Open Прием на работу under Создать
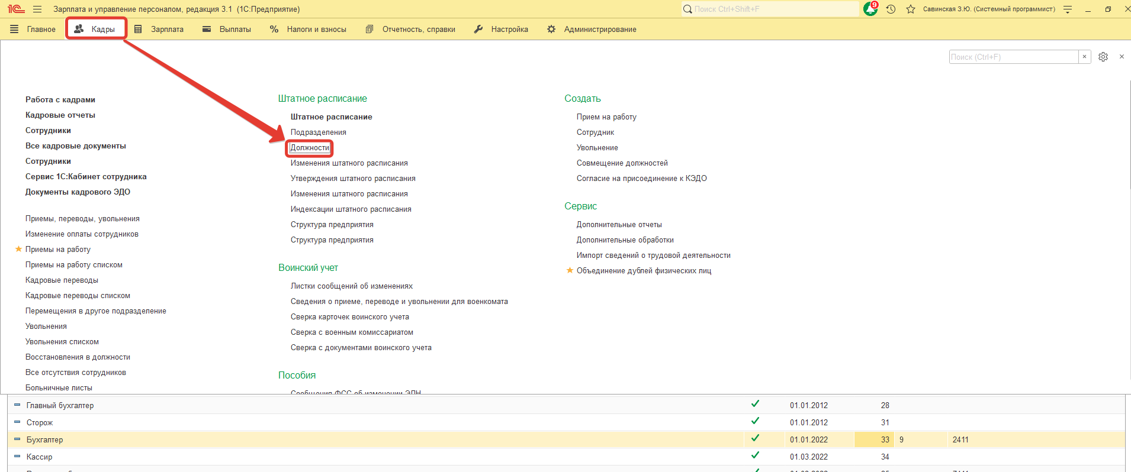The height and width of the screenshot is (472, 1131). pos(606,117)
